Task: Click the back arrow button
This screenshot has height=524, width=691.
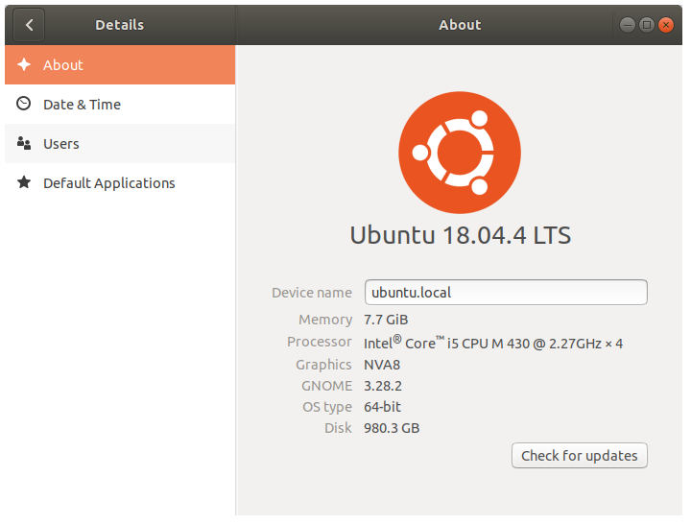Action: click(29, 25)
